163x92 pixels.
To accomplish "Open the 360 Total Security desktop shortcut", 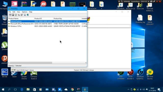I will tap(150, 74).
